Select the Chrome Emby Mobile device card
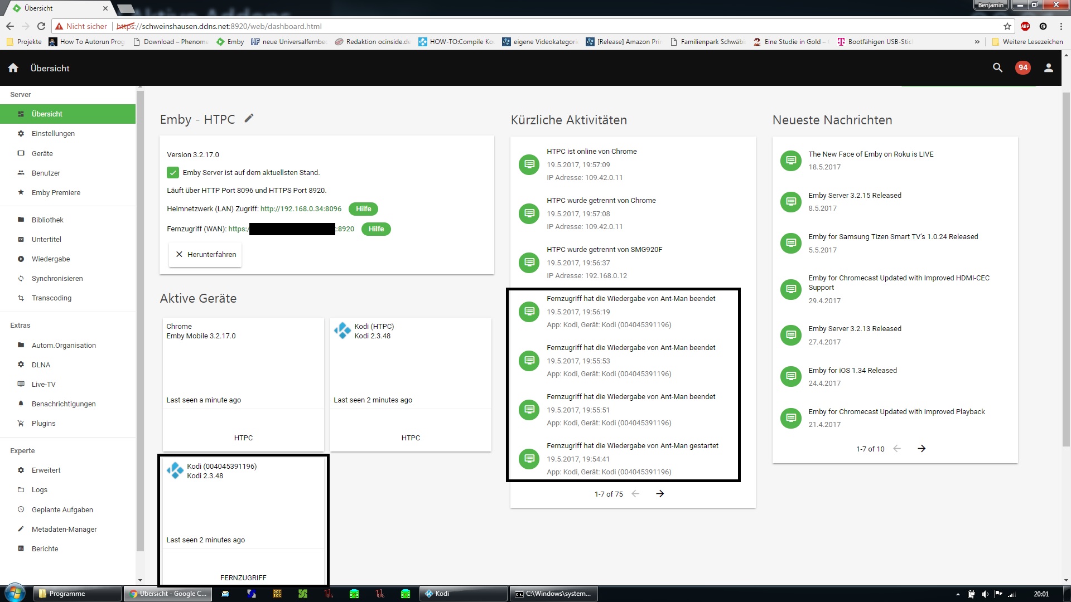 (x=243, y=385)
